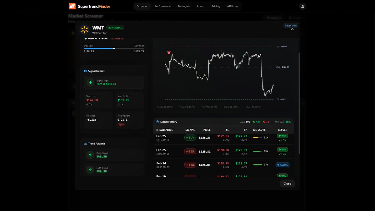Click the 79% ML score bar
The width and height of the screenshot is (375, 211).
pos(257,151)
